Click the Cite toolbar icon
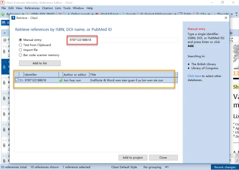 coord(197,14)
